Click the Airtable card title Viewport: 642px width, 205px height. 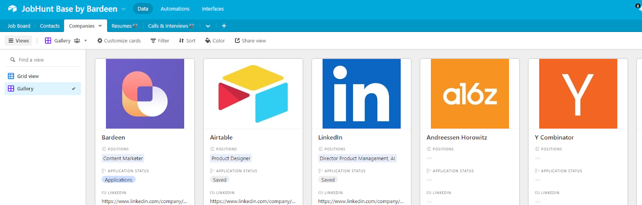click(x=221, y=137)
